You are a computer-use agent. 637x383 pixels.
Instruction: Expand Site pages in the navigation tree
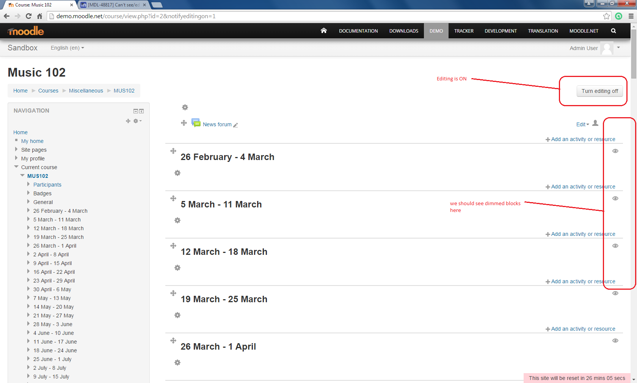pos(16,149)
